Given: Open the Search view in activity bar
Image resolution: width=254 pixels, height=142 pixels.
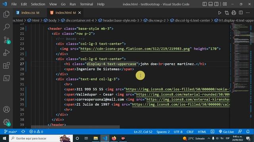Looking at the screenshot, I should pos(6,27).
